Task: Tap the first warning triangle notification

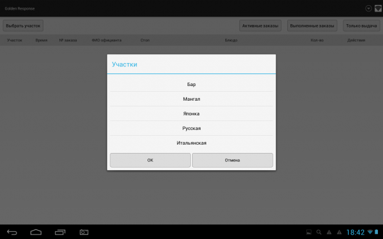Action: [329, 232]
